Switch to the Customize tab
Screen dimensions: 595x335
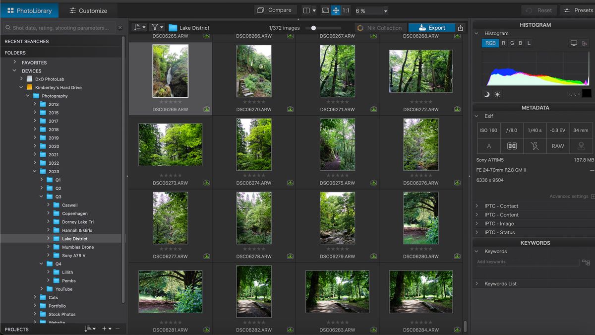89,9
